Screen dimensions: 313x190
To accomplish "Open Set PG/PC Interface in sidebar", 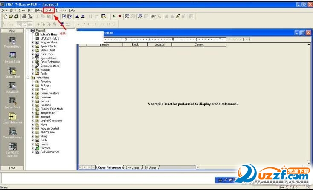I will pos(12,150).
